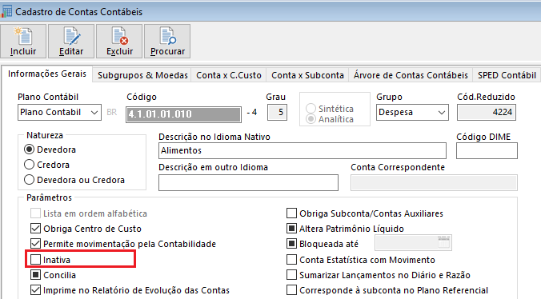Select the Analítica radio button

click(311, 119)
